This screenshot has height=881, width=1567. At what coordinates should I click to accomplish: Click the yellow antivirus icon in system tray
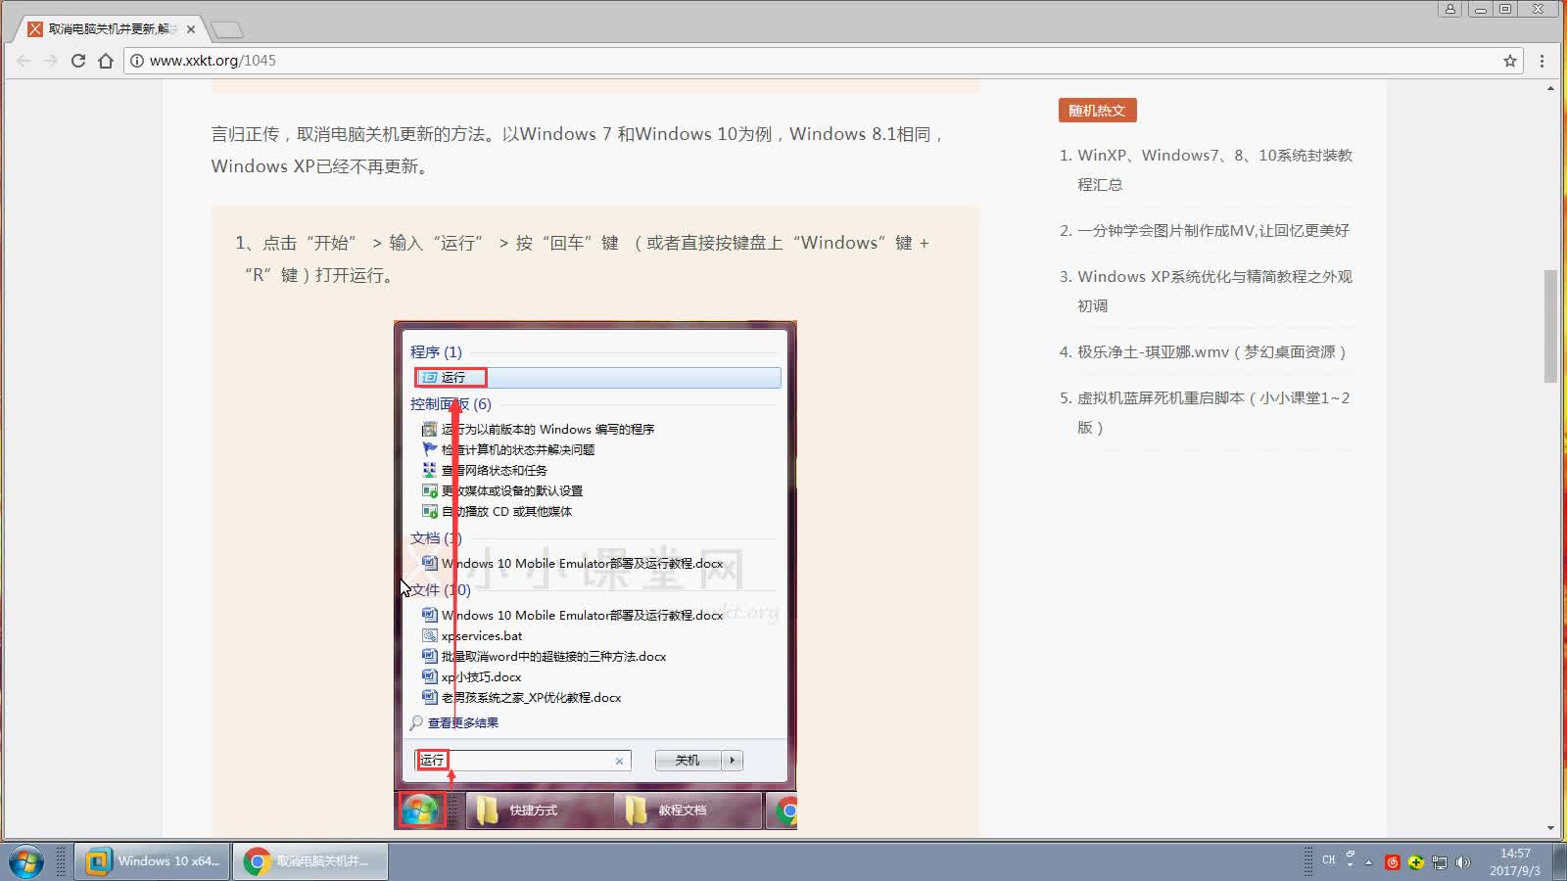click(1416, 862)
